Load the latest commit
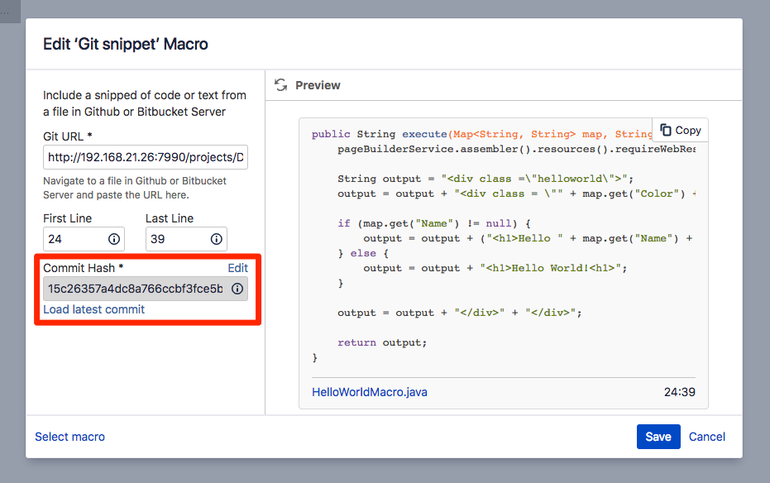Screen dimensions: 770x483 tap(93, 309)
